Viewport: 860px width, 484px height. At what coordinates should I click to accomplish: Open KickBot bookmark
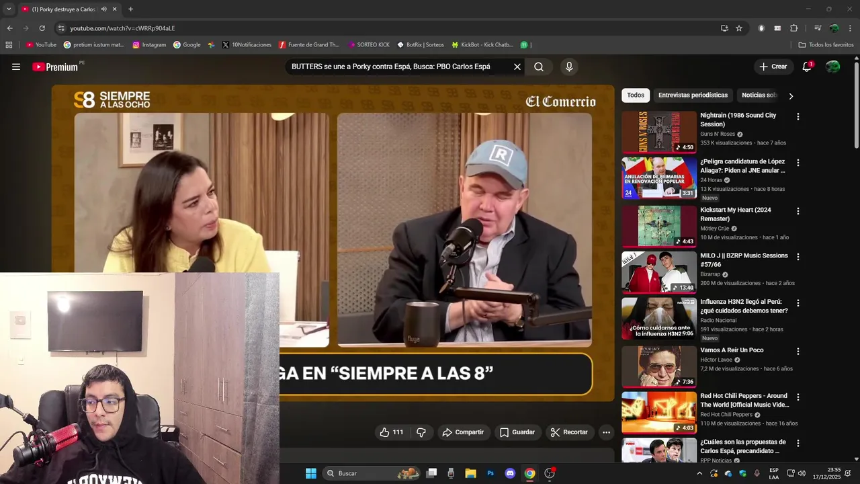coord(482,45)
